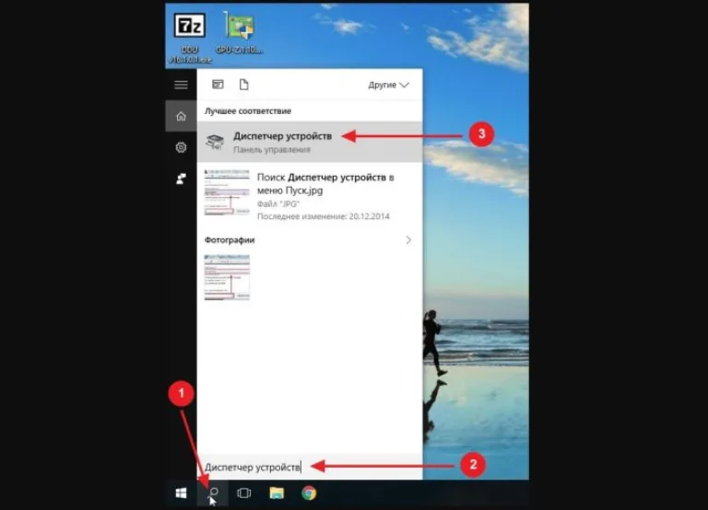Expand the hamburger menu in search panel
Screen dimensions: 708x510
pos(181,85)
